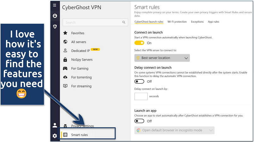This screenshot has height=142, width=254.
Task: Click the For torrenting cloud icon
Action: [x=65, y=77]
